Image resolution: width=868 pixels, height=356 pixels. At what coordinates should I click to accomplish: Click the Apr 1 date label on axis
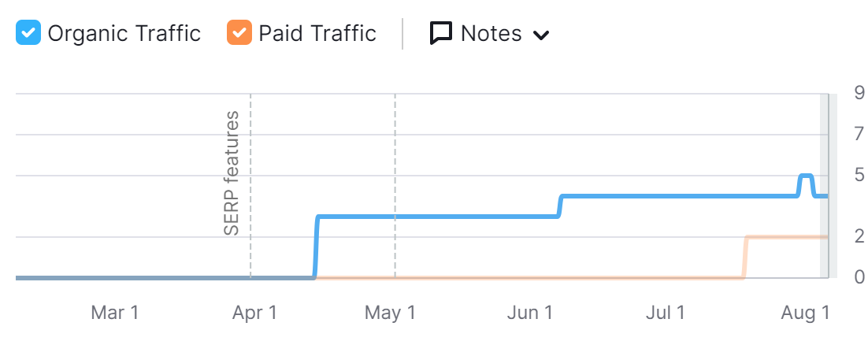tap(255, 313)
